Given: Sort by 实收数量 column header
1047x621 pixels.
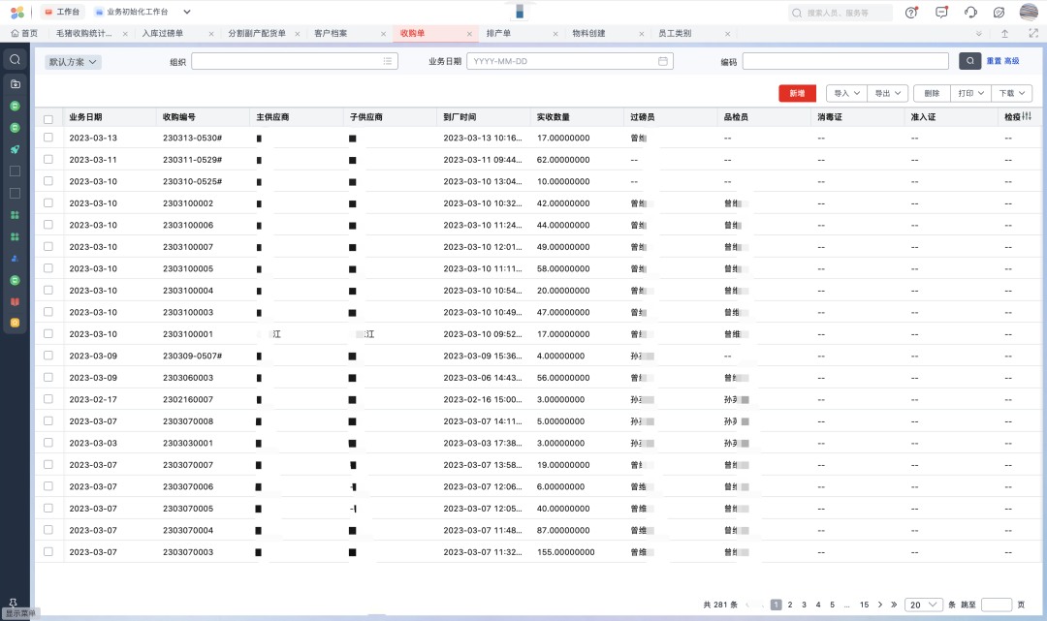Looking at the screenshot, I should (553, 116).
